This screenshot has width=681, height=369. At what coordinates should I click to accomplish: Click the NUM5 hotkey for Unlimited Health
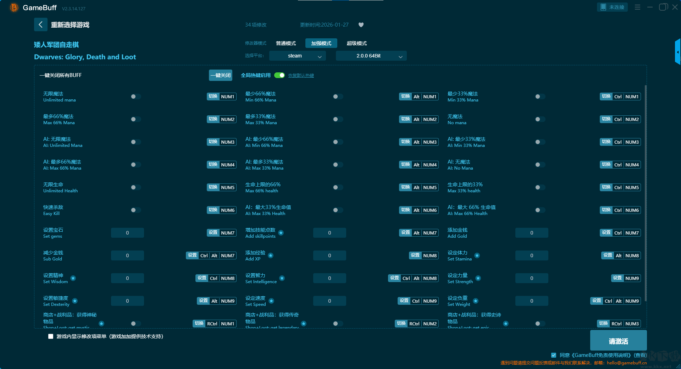pos(228,187)
